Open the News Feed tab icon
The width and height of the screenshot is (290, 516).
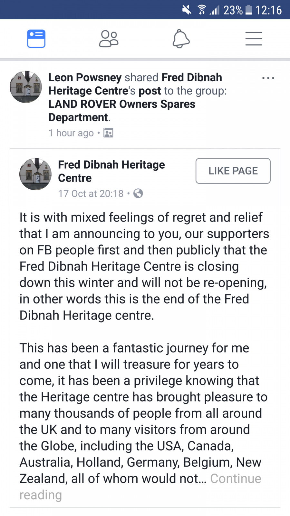(x=36, y=39)
